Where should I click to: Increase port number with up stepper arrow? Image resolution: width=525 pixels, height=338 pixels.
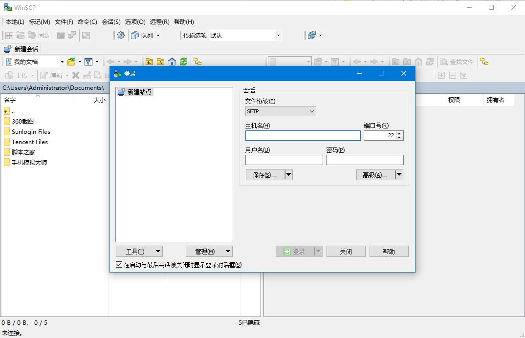pos(399,133)
